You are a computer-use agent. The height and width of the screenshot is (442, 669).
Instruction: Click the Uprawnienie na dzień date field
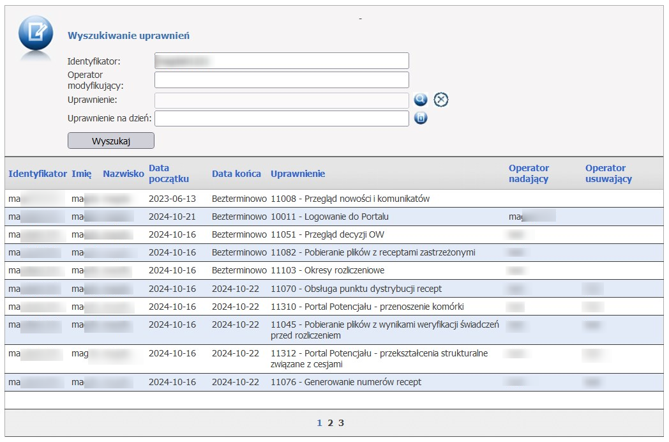(282, 119)
